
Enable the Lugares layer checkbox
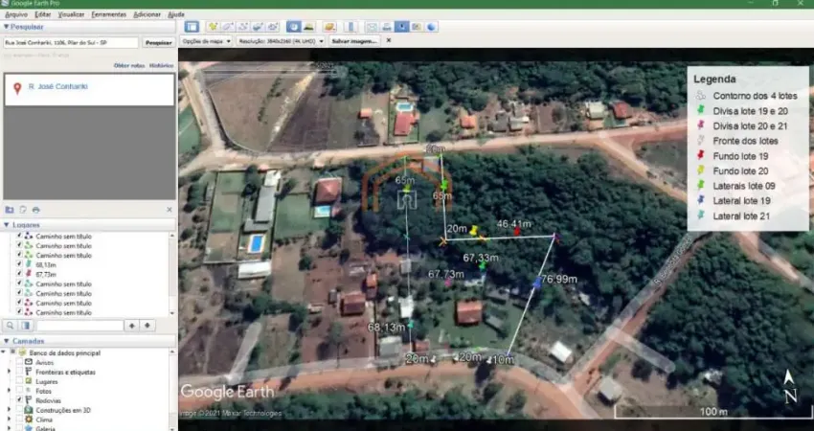tap(19, 381)
